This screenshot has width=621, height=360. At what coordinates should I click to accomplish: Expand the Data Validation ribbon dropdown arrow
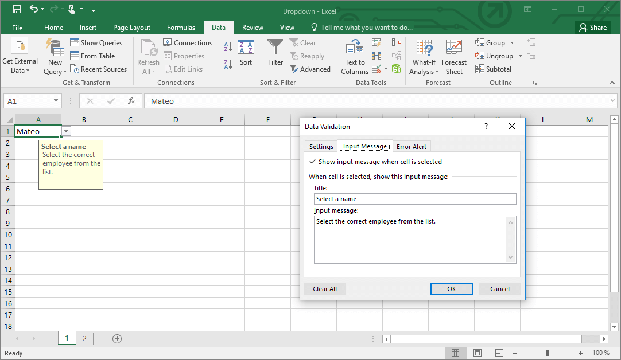[x=386, y=69]
